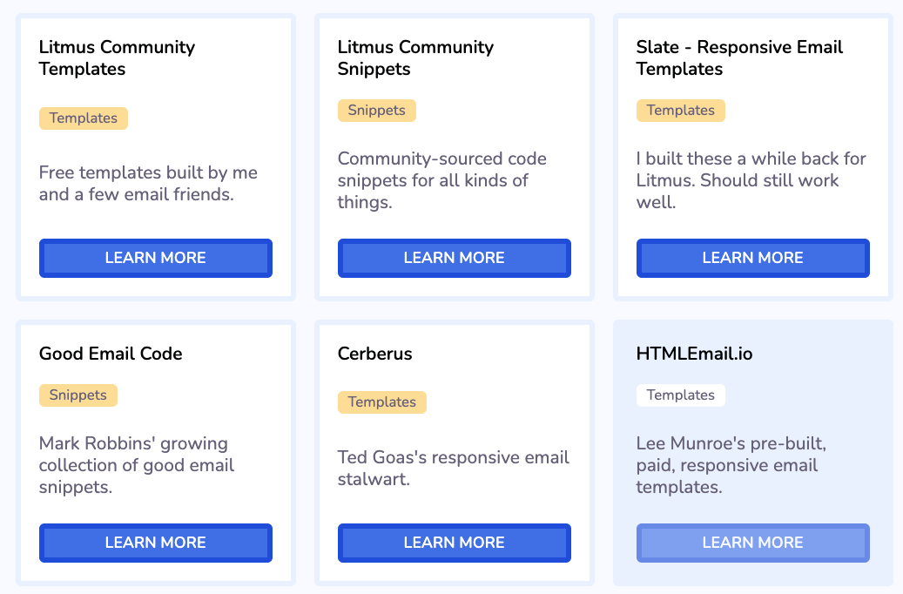Click the Lee Munroe's pre-built templates description

731,465
